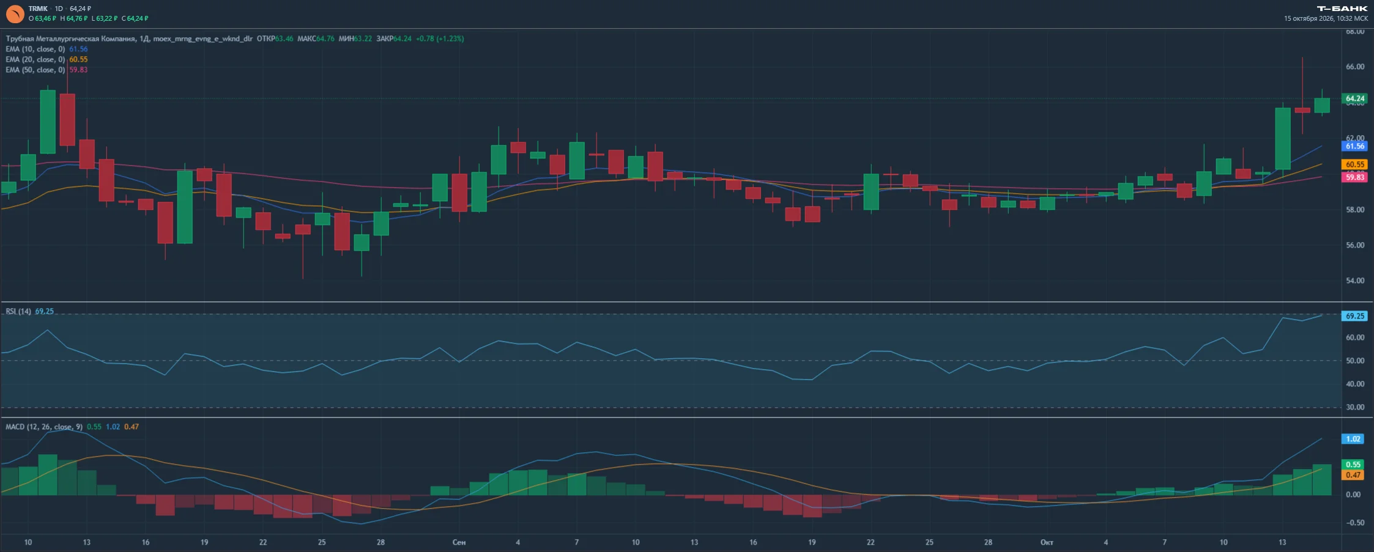Click the 1D interval label in the header
The height and width of the screenshot is (552, 1374).
pos(59,9)
